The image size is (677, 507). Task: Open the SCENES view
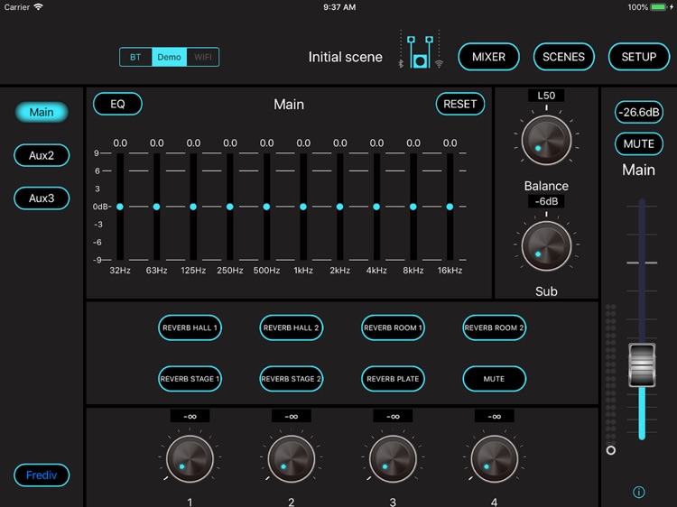point(563,57)
